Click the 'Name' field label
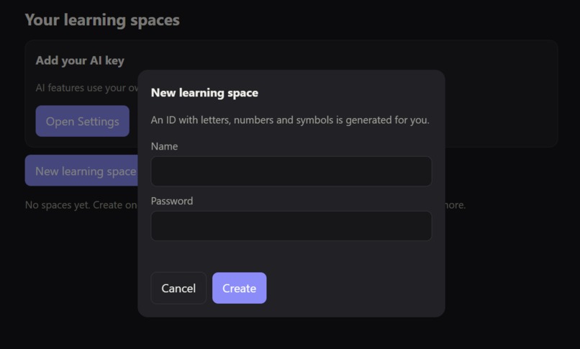580x349 pixels. pos(164,146)
